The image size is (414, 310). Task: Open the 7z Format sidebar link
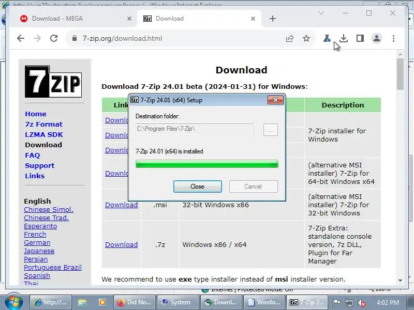coord(44,124)
